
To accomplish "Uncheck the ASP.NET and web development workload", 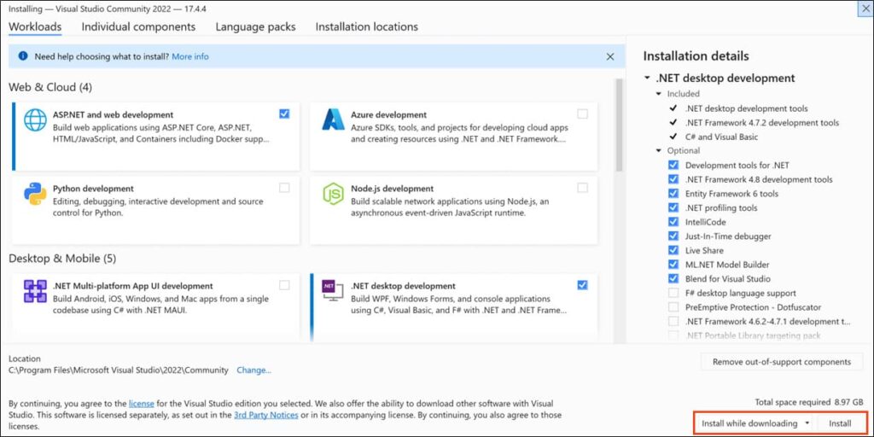I will [284, 114].
